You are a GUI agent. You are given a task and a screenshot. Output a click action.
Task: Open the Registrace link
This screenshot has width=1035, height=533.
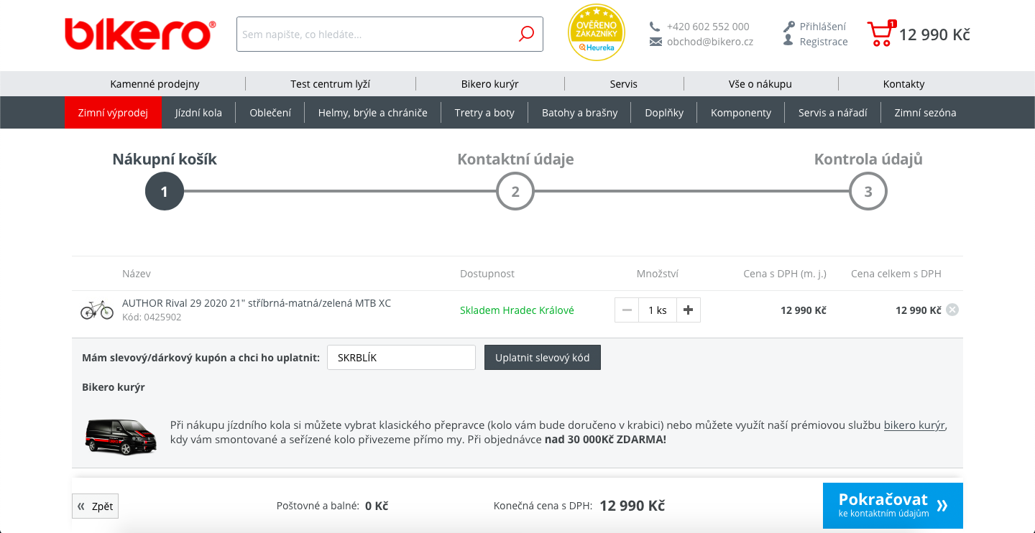pos(824,42)
